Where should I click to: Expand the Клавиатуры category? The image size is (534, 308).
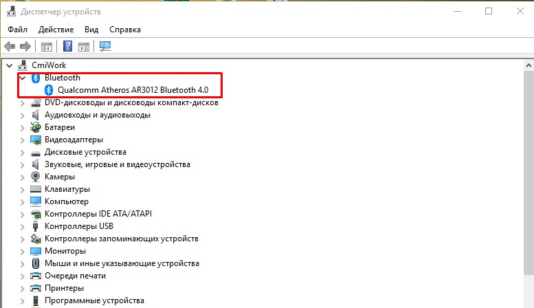click(x=23, y=190)
